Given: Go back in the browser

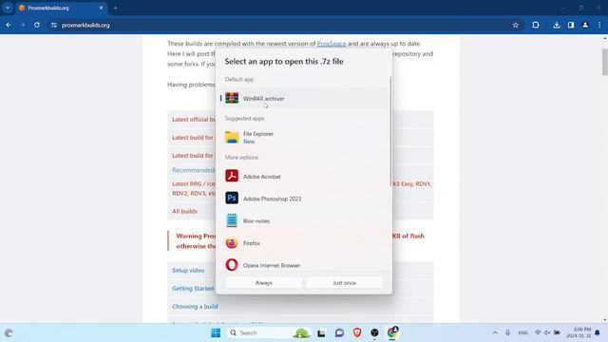Looking at the screenshot, I should (x=9, y=25).
